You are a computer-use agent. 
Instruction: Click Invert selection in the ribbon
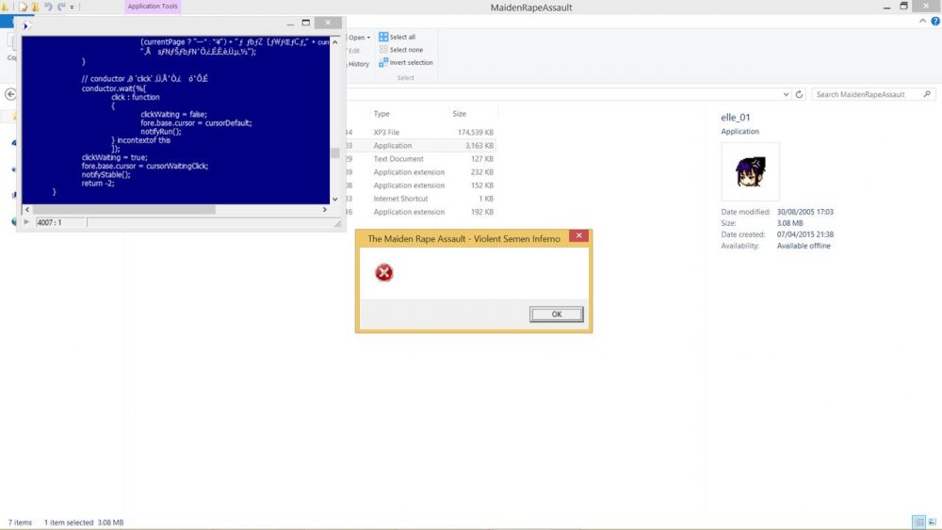pyautogui.click(x=410, y=63)
